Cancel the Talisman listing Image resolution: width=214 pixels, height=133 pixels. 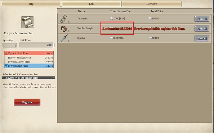point(202,19)
